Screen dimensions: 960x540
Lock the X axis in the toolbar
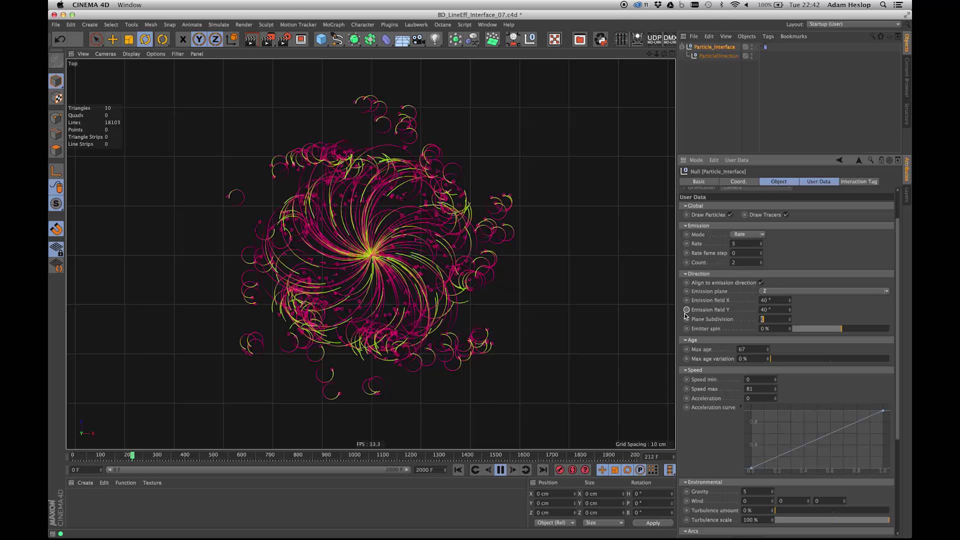(x=182, y=39)
